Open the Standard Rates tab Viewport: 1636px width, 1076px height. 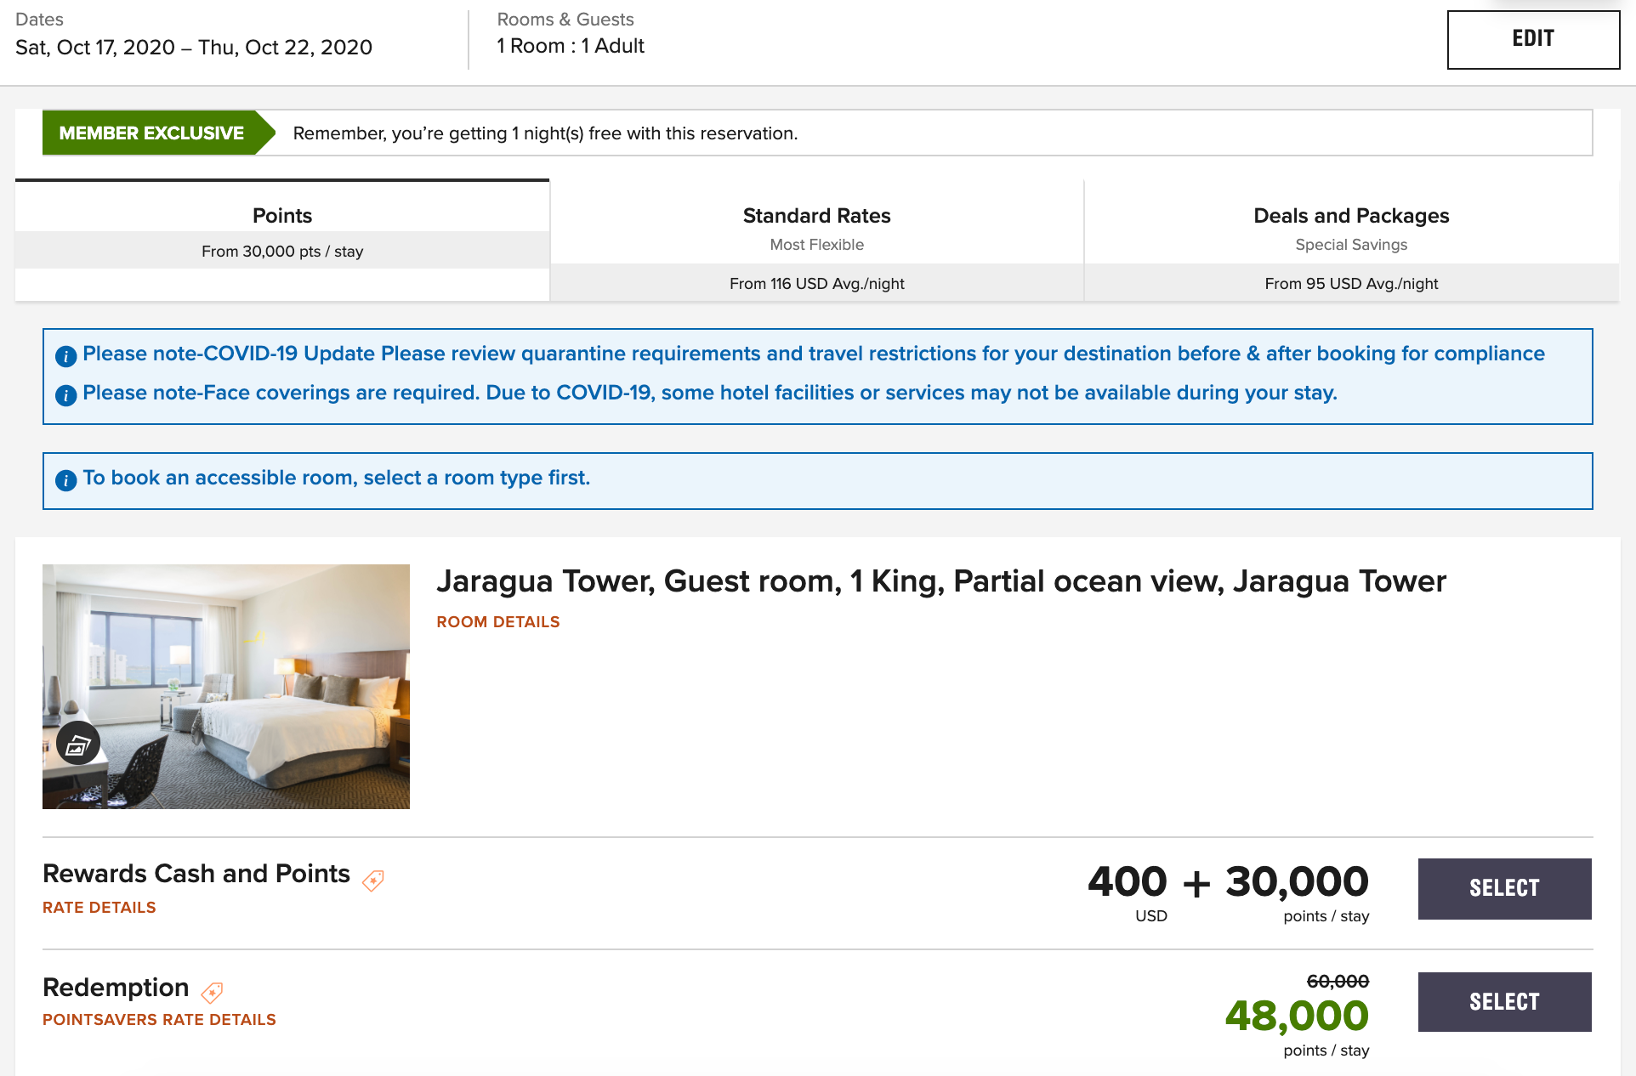point(816,241)
